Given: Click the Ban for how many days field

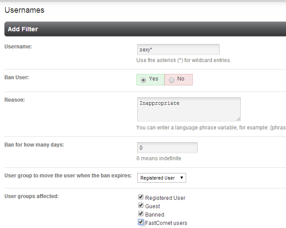Looking at the screenshot, I should pos(167,147).
